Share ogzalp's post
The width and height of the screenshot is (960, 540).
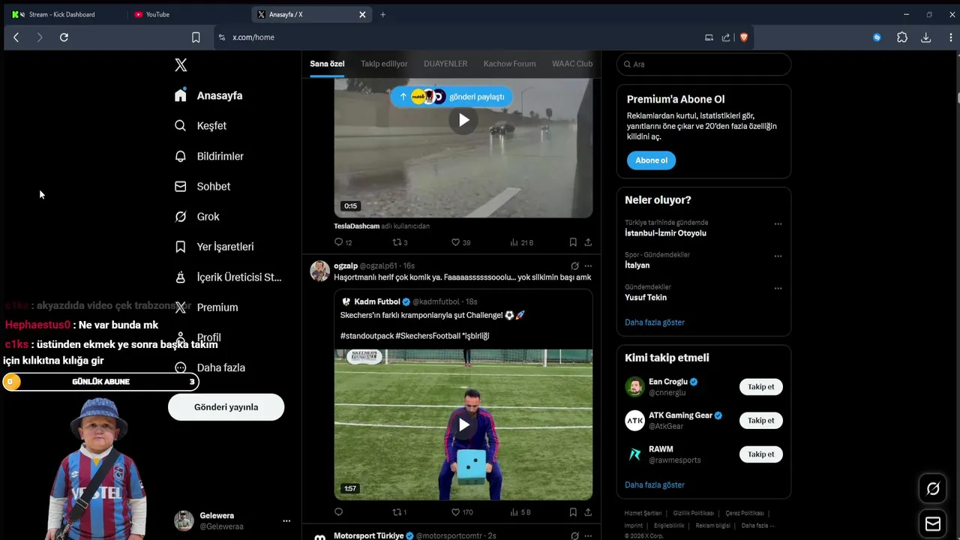(x=588, y=512)
